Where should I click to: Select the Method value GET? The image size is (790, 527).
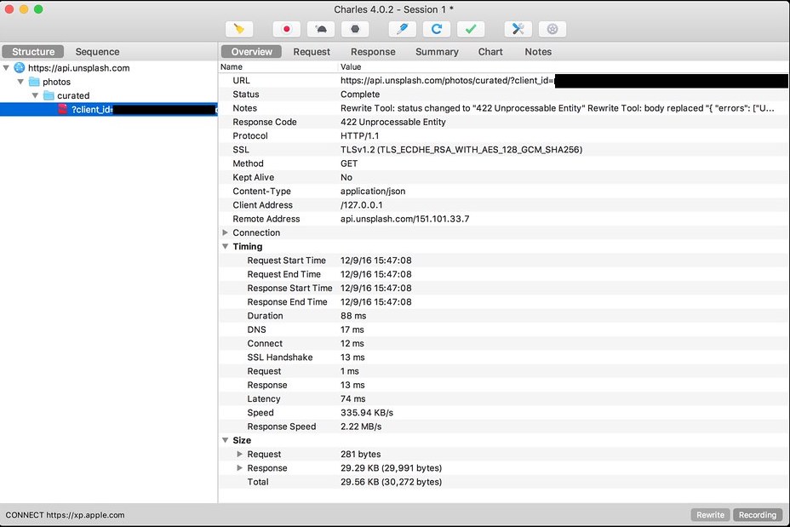click(349, 163)
